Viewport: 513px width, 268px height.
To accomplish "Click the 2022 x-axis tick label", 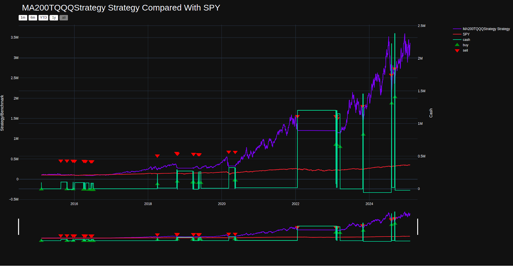I will (x=295, y=204).
